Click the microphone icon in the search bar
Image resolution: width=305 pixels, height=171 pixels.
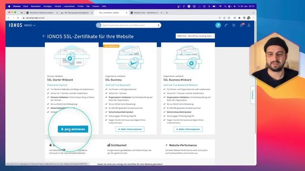click(x=159, y=25)
